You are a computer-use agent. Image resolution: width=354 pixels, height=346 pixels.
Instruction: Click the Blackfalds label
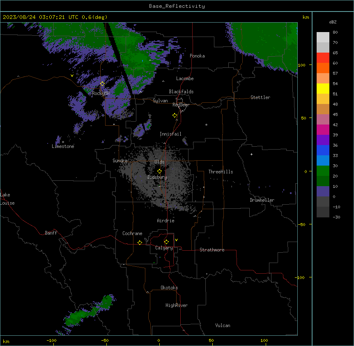pyautogui.click(x=181, y=92)
